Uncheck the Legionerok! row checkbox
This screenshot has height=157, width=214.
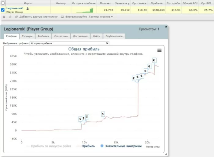[2, 10]
